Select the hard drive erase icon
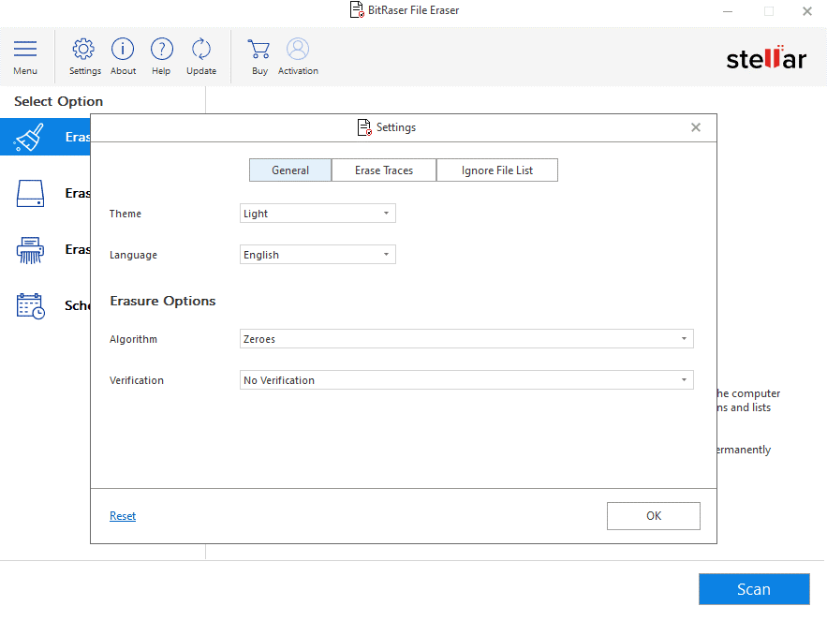Screen dimensions: 827x621 [30, 193]
